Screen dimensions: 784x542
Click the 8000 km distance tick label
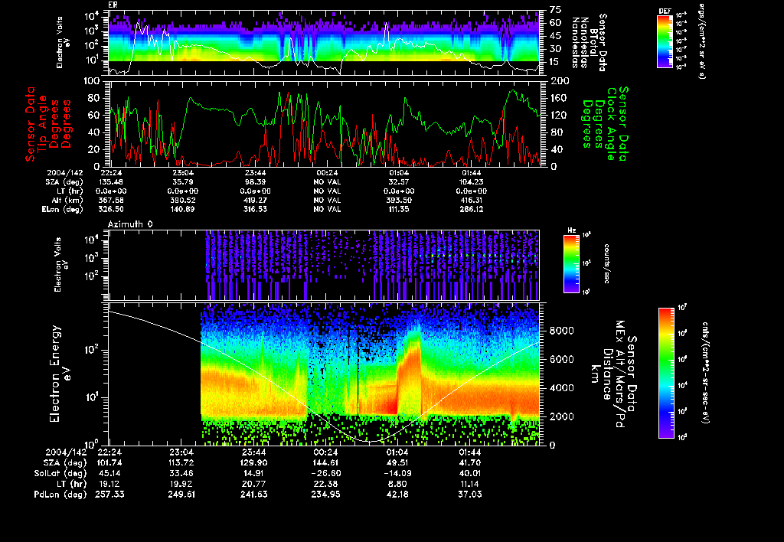point(562,331)
